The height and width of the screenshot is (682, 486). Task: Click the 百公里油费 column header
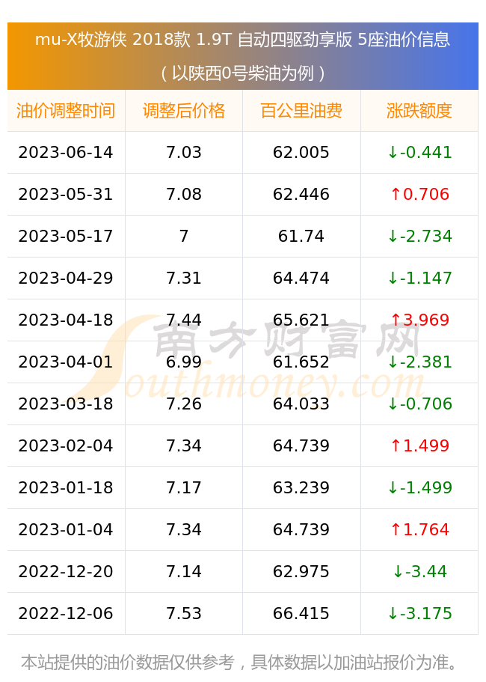click(x=301, y=111)
